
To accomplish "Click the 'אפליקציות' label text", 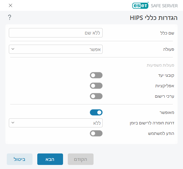I will click(x=165, y=86).
